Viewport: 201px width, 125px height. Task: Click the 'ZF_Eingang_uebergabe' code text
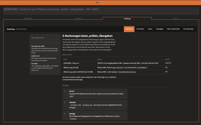point(41,66)
